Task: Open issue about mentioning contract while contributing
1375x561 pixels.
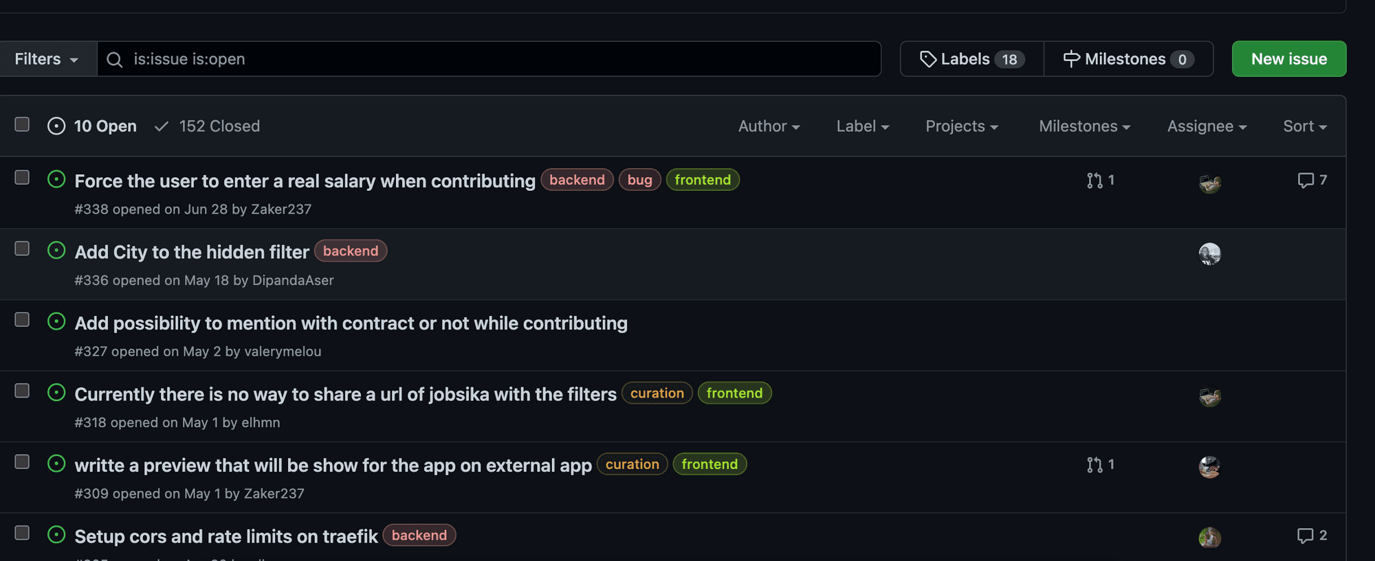Action: point(351,323)
